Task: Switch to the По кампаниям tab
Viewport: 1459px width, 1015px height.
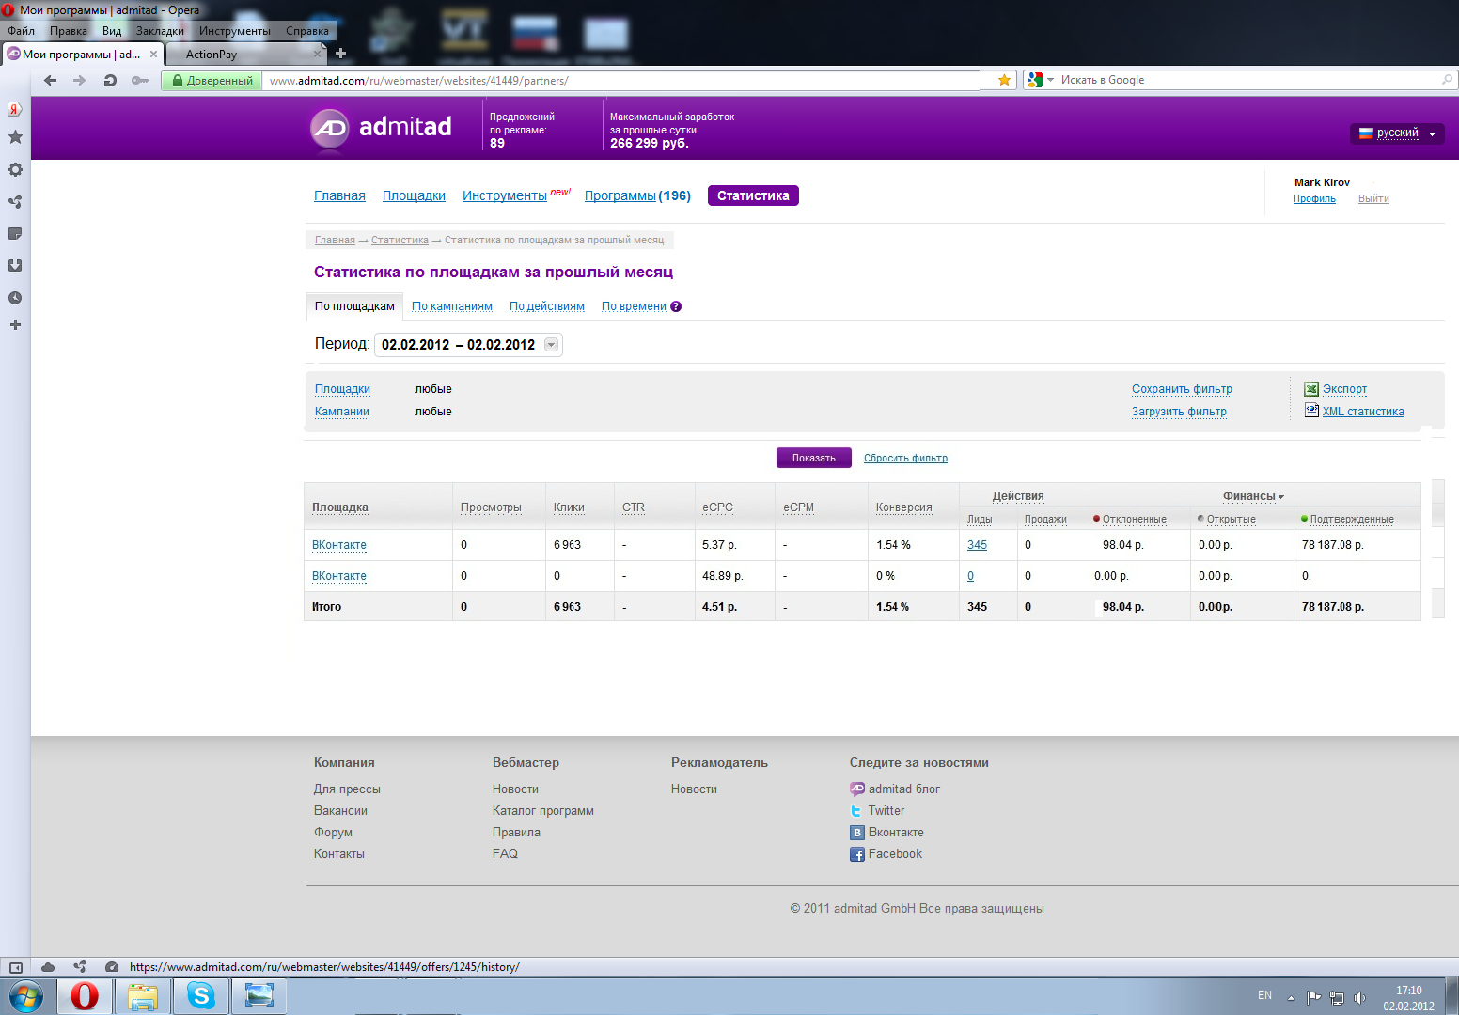Action: click(451, 306)
